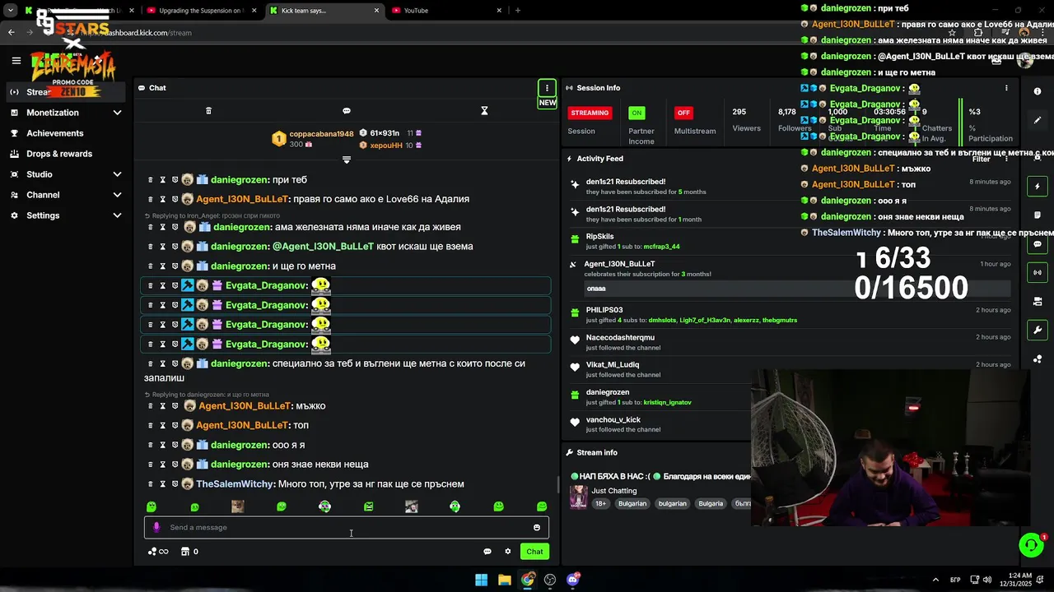Click username coppacabana1948 in the gift leaderboard
This screenshot has height=592, width=1054.
click(321, 134)
